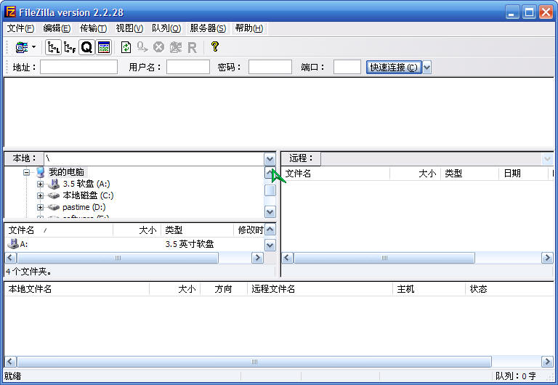The image size is (558, 385).
Task: Click 3.5 英寸软盘 type cell
Action: [x=190, y=244]
